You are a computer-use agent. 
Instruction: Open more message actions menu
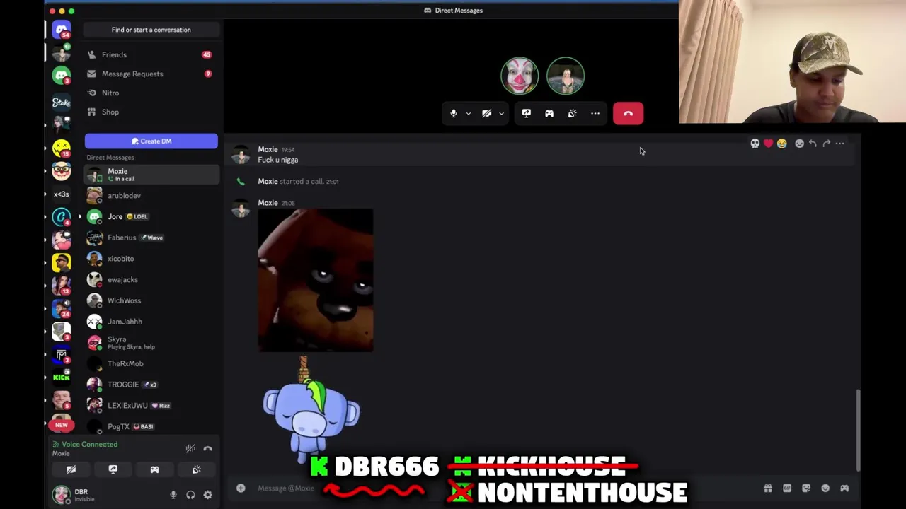[839, 144]
